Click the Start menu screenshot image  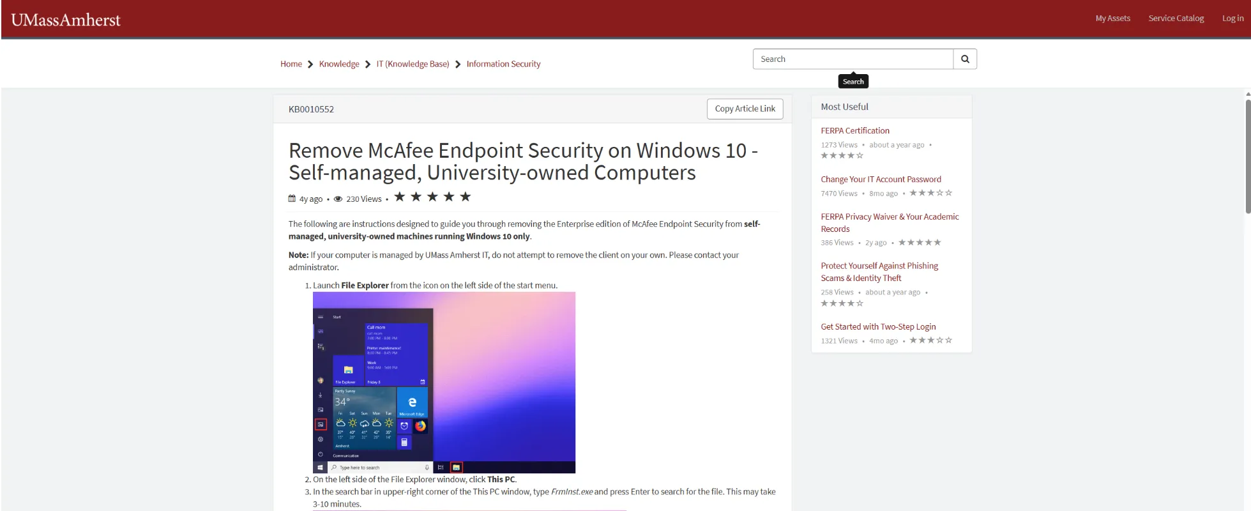(444, 382)
